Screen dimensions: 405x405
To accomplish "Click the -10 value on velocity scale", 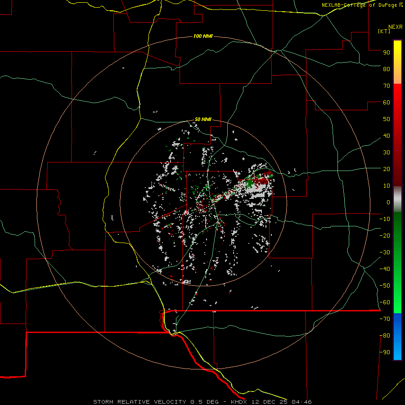I will [x=385, y=219].
